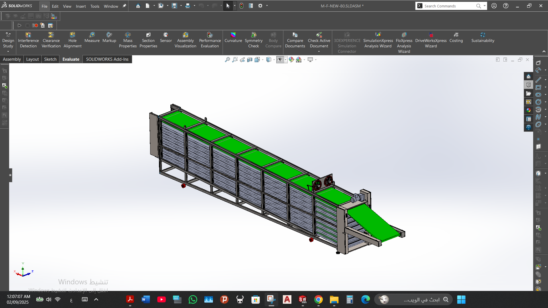Screen dimensions: 548x308
Task: Switch to the Sketch tab
Action: tap(50, 59)
